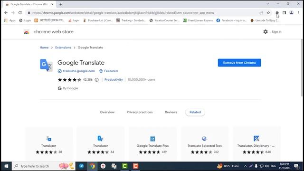Viewport: 304px width, 171px height.
Task: Reload the page with the refresh icon
Action: (20, 13)
